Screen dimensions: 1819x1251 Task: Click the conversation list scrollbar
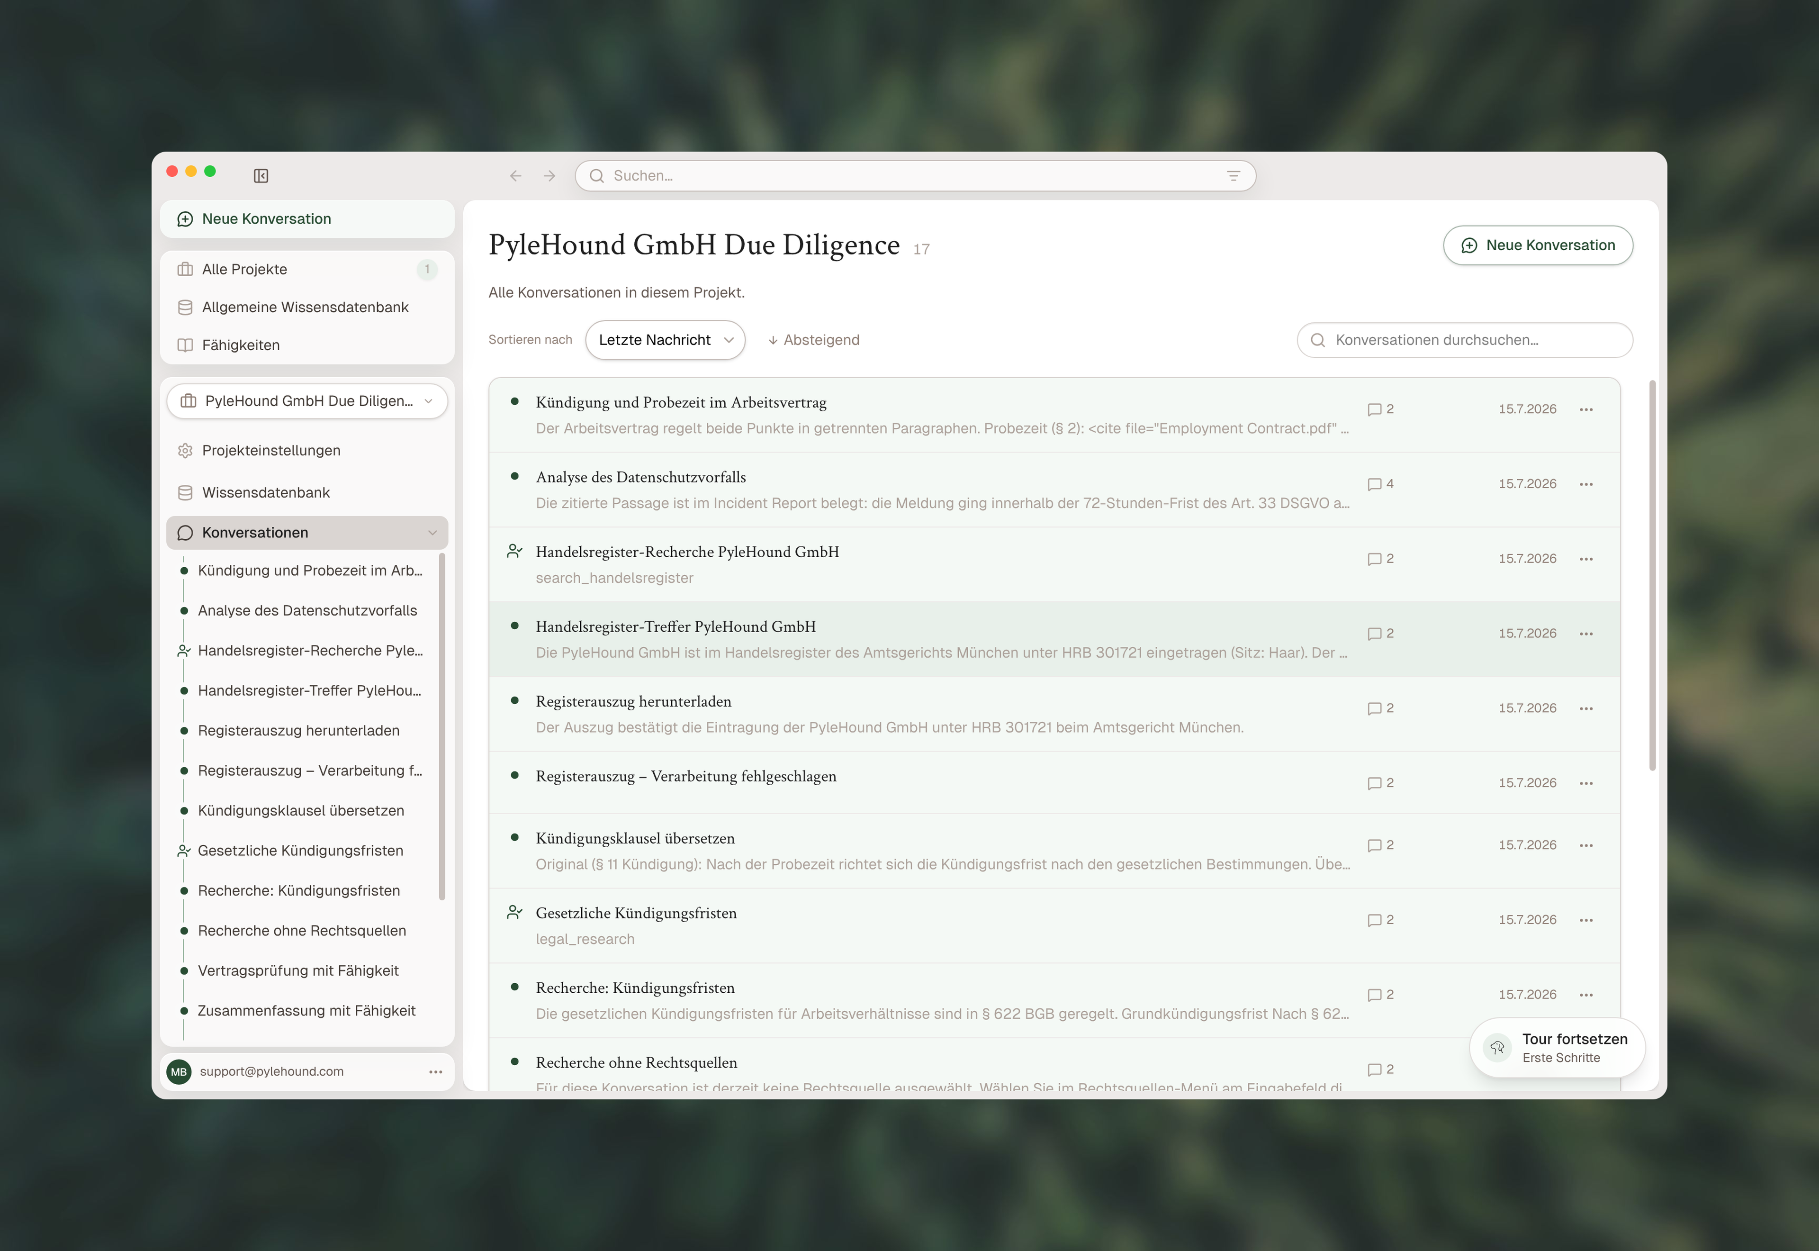point(1652,575)
